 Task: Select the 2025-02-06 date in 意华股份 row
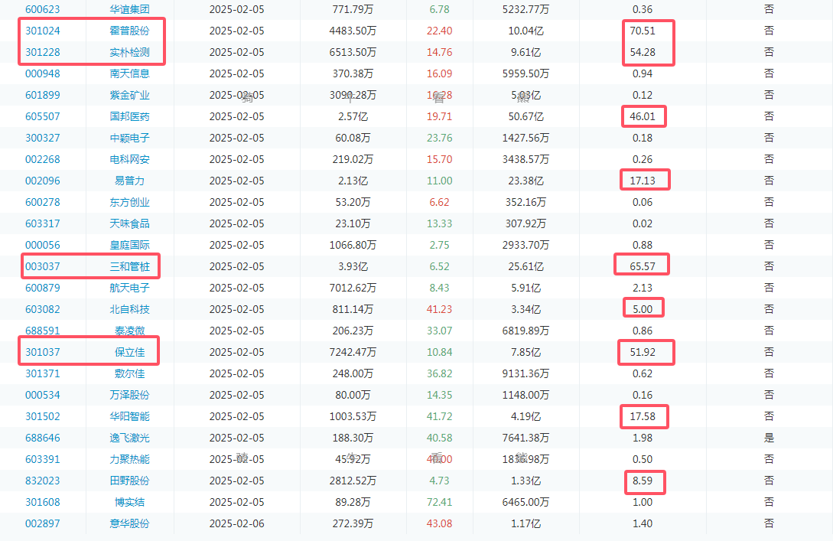point(236,523)
